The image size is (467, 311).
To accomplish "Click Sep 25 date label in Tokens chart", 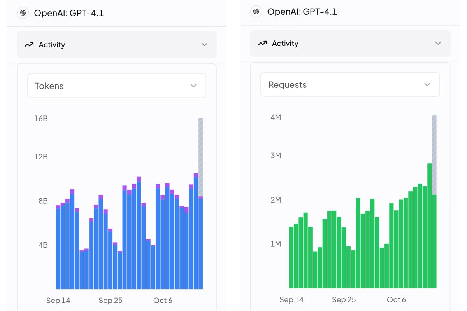I will [111, 301].
